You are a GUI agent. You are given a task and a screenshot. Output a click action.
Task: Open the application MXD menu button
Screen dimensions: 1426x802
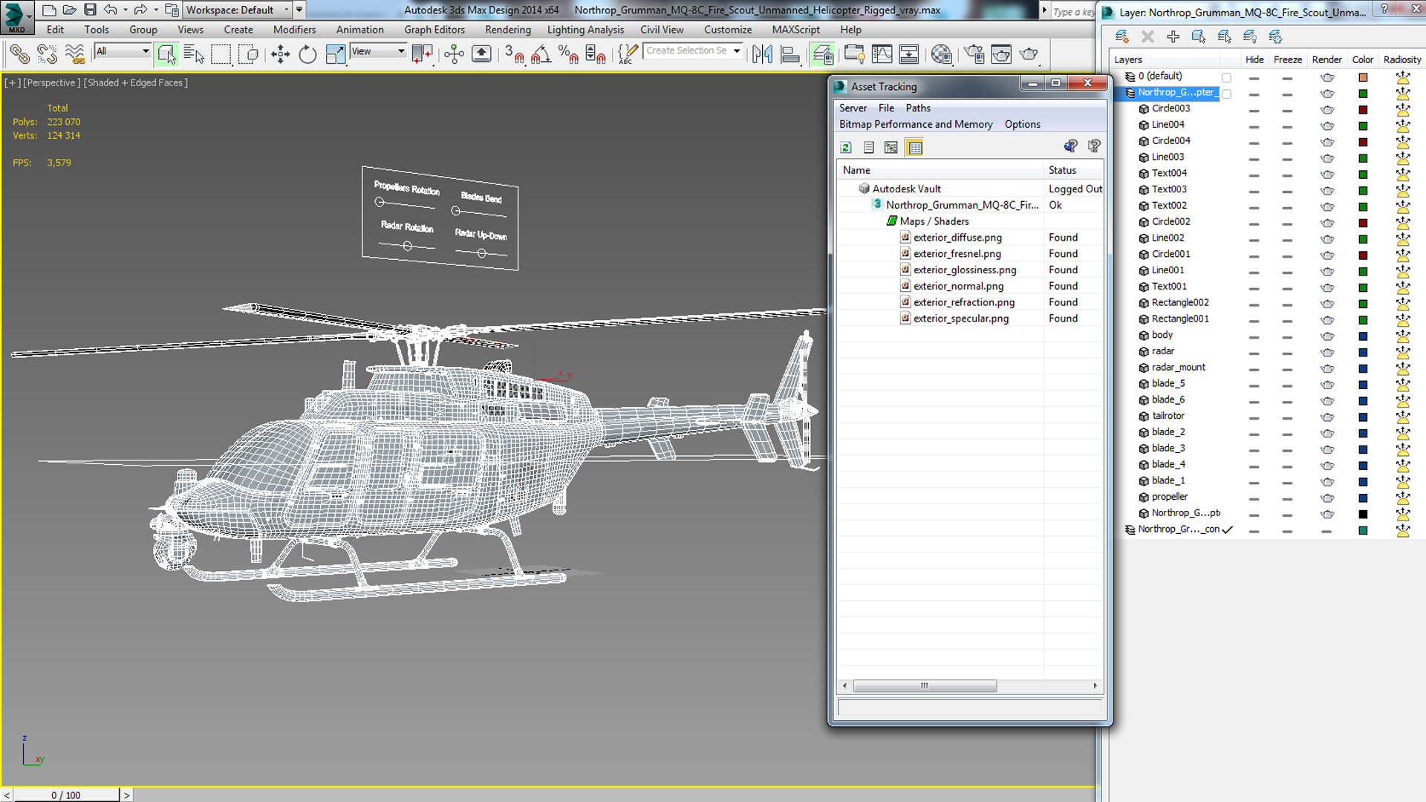(x=16, y=17)
